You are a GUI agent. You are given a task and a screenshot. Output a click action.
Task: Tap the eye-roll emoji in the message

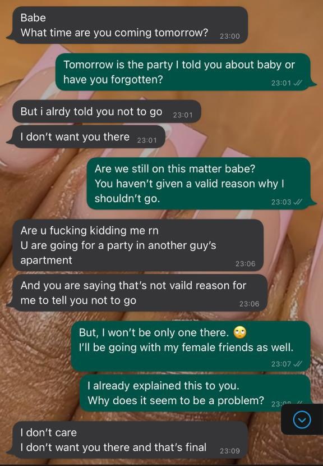tap(240, 332)
